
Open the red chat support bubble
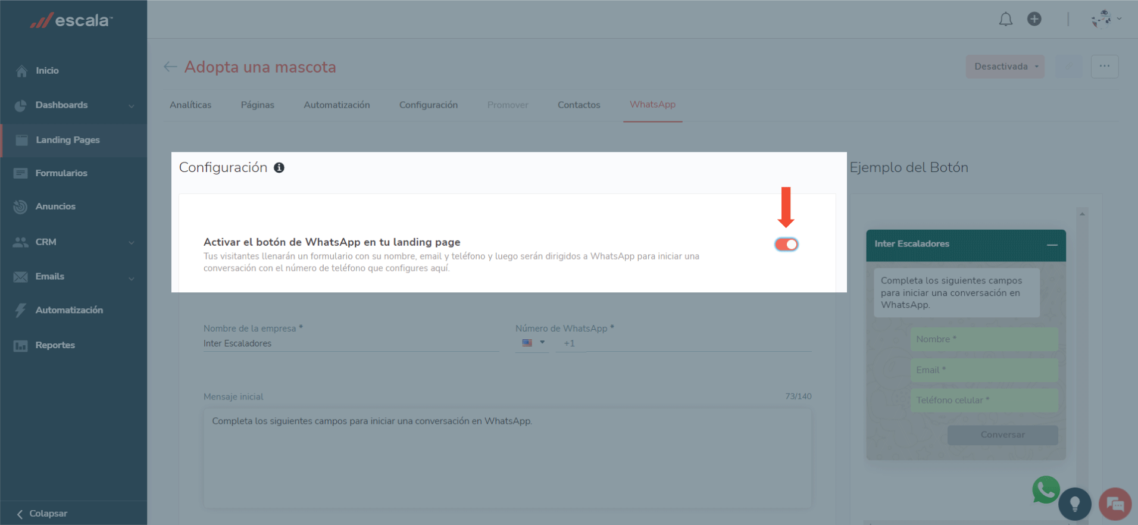(x=1115, y=504)
